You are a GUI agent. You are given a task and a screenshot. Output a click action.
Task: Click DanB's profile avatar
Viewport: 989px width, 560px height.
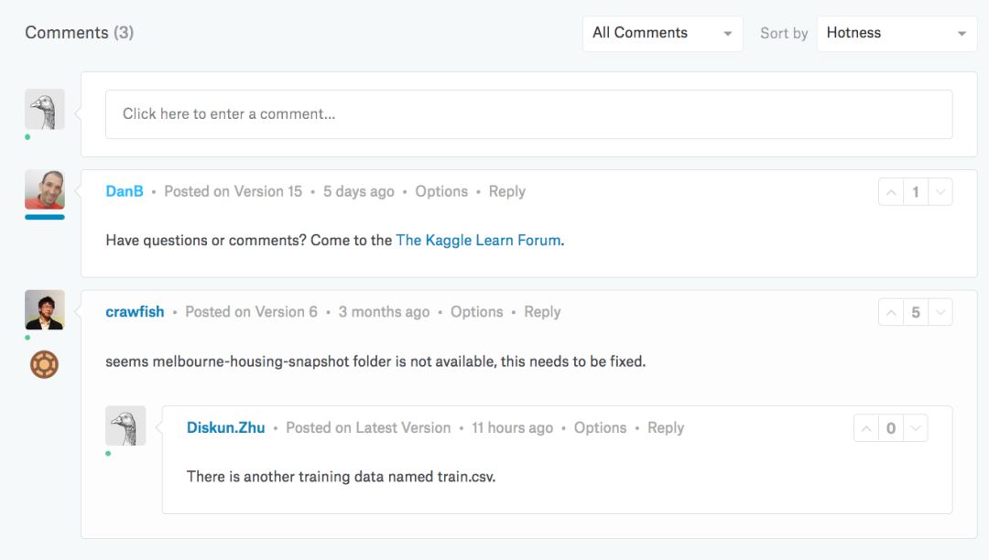pos(44,189)
